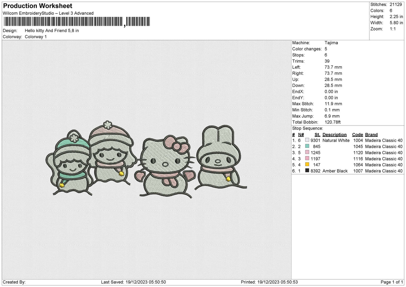Click the Wilcom EmbroideryStudio Level 3 Advanced text
The height and width of the screenshot is (287, 406).
click(48, 13)
